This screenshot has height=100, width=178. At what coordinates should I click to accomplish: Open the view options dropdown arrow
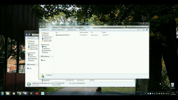140,30
